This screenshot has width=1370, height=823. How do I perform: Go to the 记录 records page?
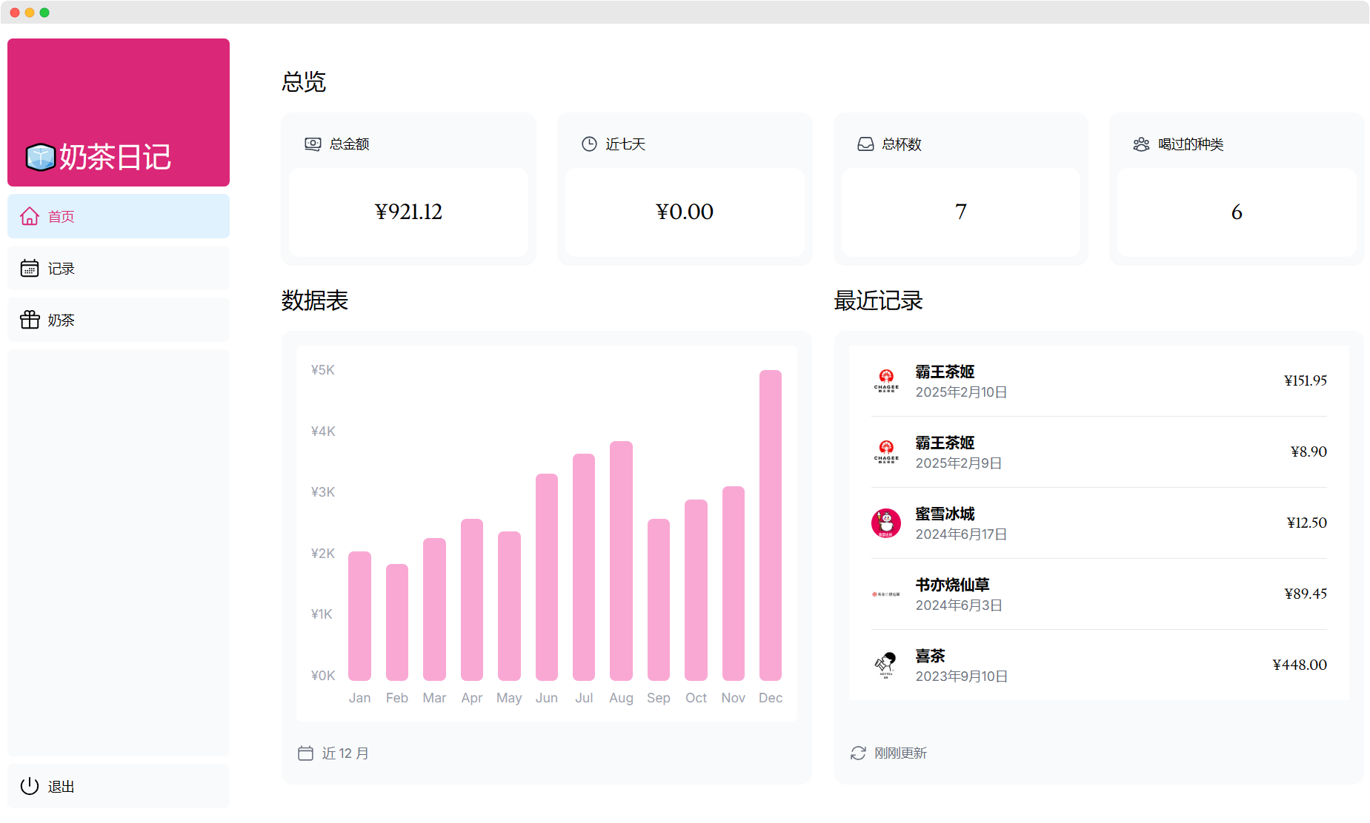coord(119,268)
